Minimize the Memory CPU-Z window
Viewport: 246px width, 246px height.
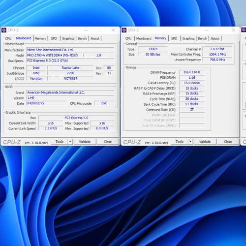207,30
